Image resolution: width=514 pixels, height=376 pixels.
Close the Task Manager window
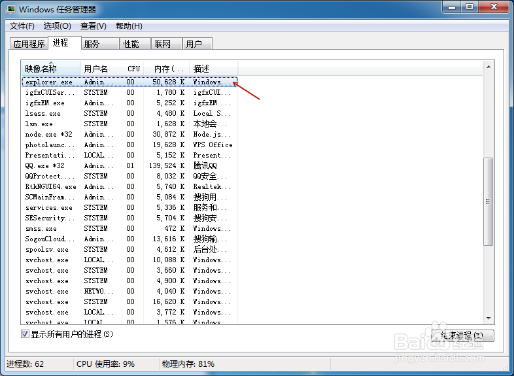494,7
